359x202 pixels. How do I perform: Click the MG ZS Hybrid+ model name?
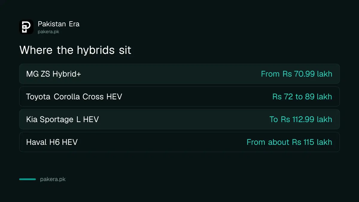coord(54,74)
